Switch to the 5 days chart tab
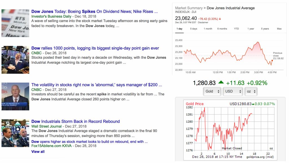 (194, 29)
